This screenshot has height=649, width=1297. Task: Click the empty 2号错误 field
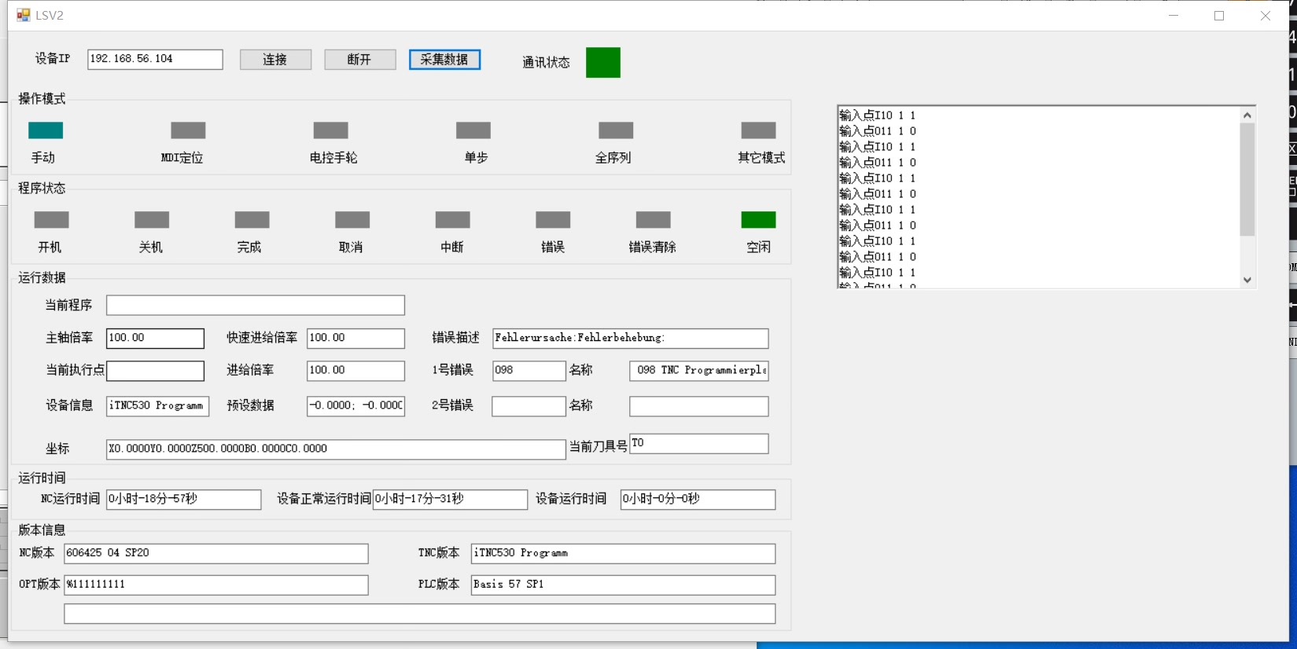[529, 406]
